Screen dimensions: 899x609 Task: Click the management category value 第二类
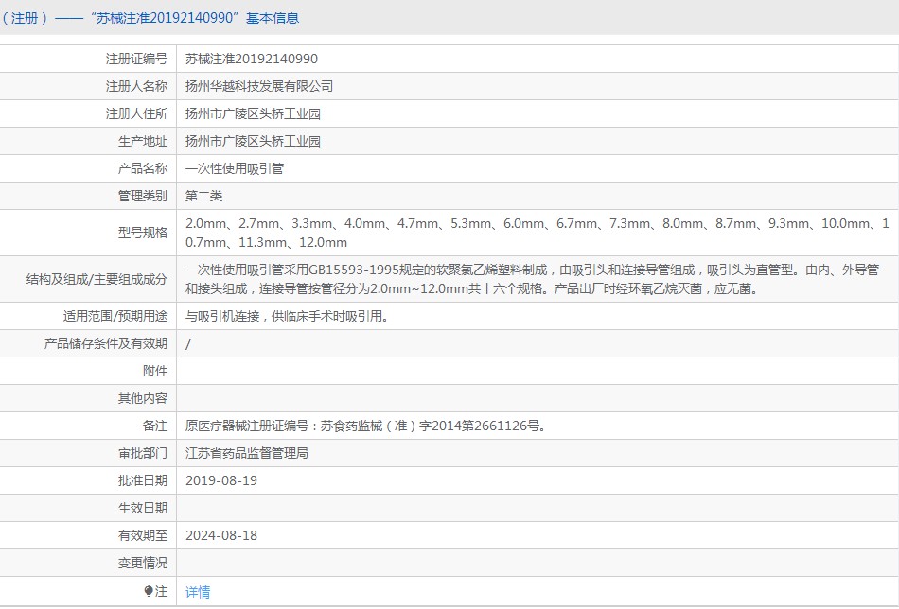(x=203, y=196)
